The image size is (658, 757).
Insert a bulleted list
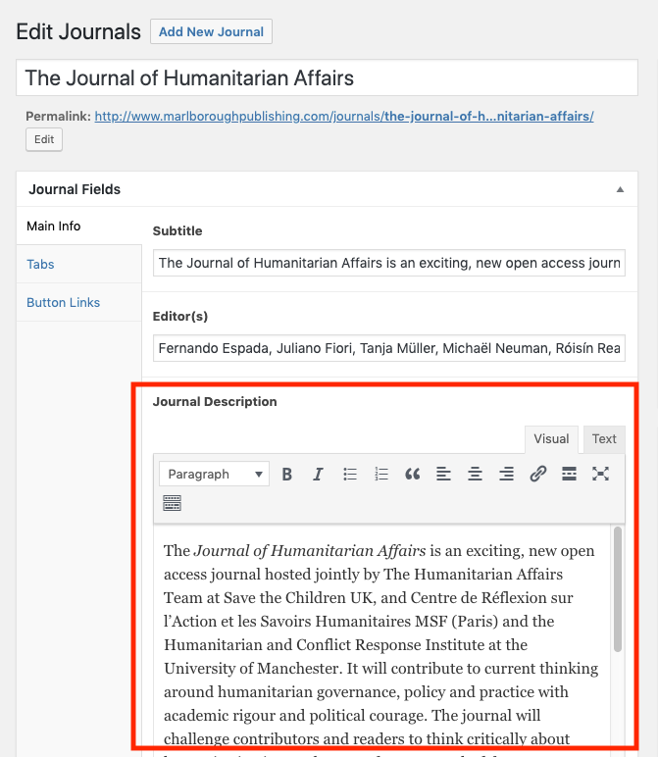point(349,474)
